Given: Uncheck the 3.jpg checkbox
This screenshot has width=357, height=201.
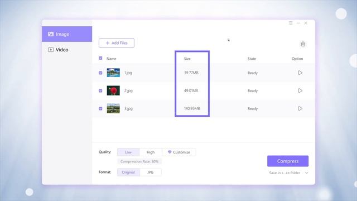Looking at the screenshot, I should click(100, 108).
